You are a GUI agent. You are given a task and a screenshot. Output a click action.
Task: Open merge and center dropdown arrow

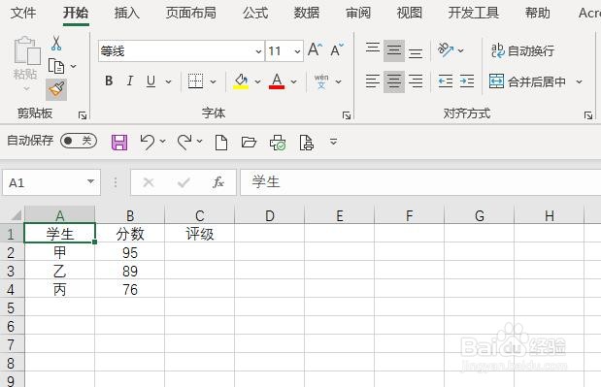579,81
